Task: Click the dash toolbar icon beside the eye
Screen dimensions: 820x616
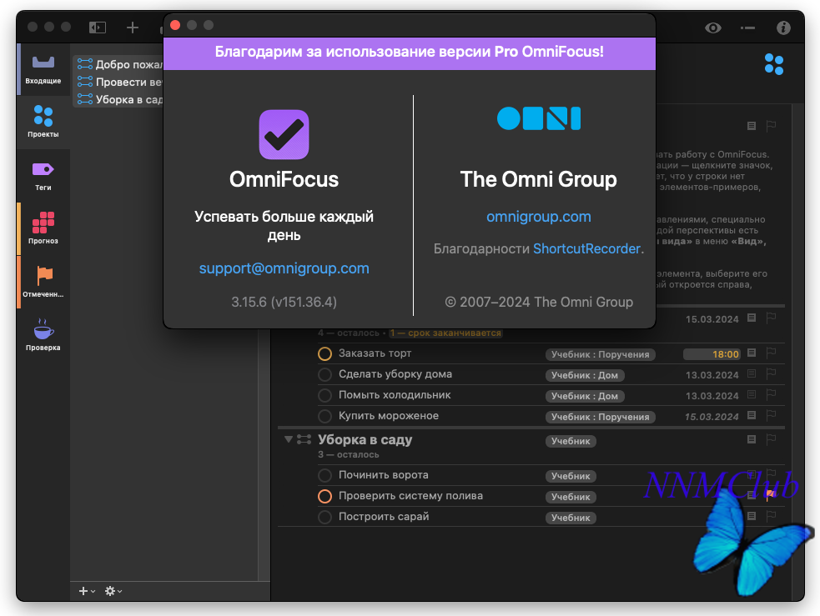Action: click(747, 28)
